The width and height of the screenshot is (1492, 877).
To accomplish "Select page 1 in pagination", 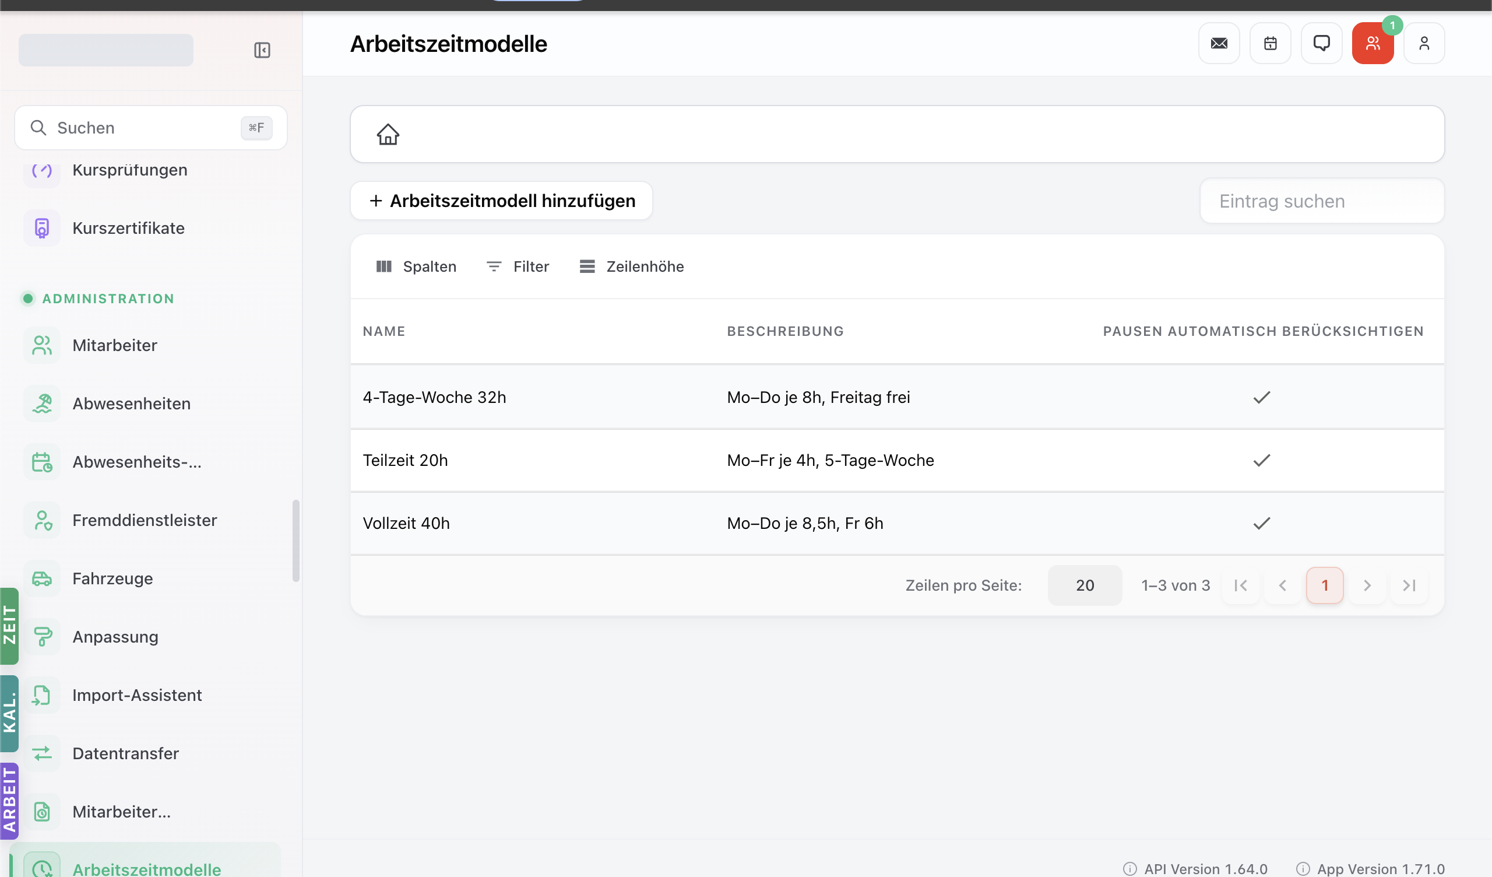I will click(x=1325, y=585).
